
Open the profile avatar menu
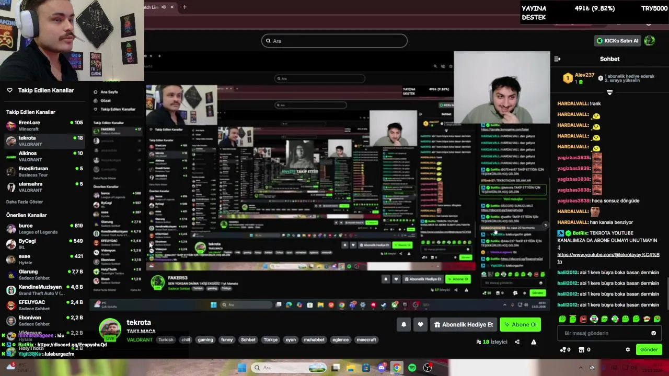coord(650,40)
